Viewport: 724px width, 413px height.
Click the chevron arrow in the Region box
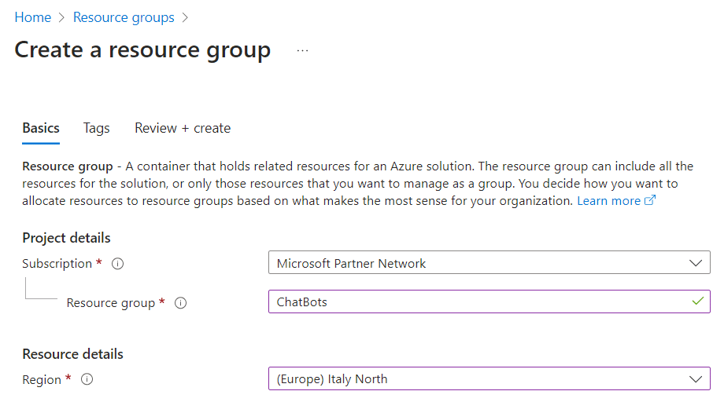click(x=696, y=379)
